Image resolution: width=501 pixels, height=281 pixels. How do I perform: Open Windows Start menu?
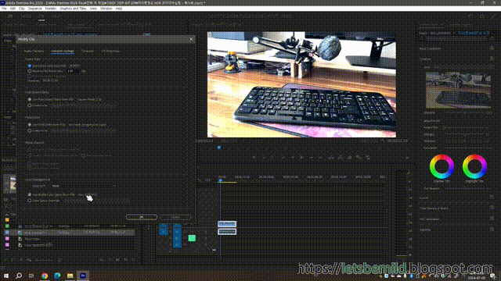click(x=6, y=276)
